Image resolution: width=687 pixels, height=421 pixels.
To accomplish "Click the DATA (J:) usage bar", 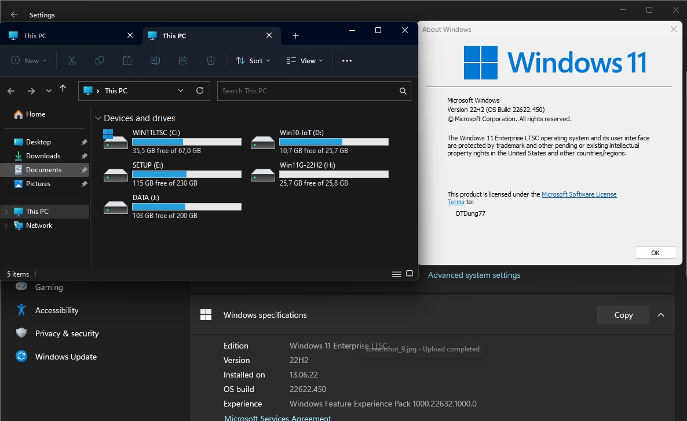I will [187, 206].
